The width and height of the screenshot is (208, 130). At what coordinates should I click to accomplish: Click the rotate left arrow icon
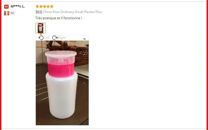[x=41, y=38]
